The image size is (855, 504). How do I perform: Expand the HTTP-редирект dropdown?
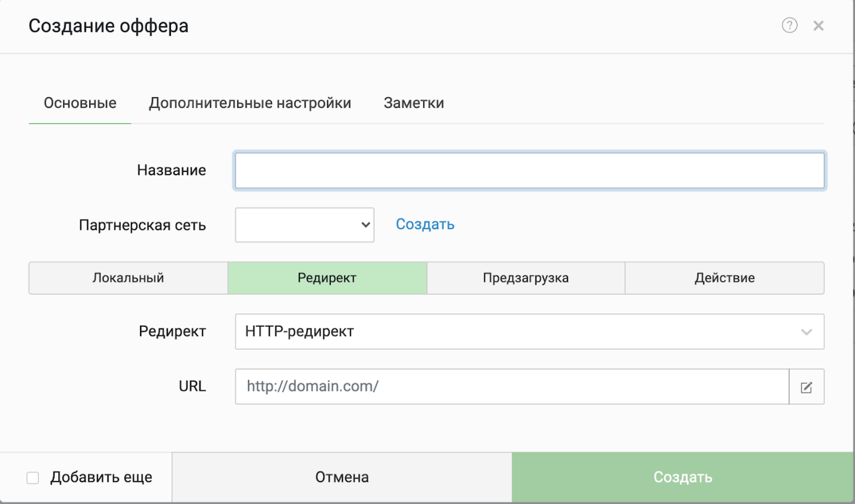tap(530, 331)
